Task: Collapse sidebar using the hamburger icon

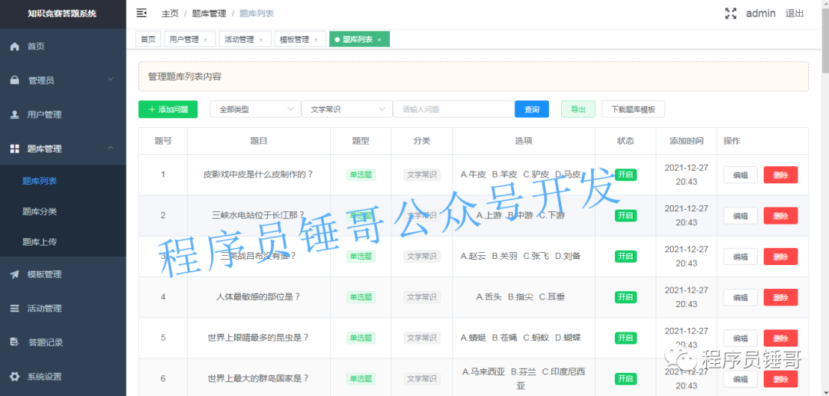Action: (141, 13)
